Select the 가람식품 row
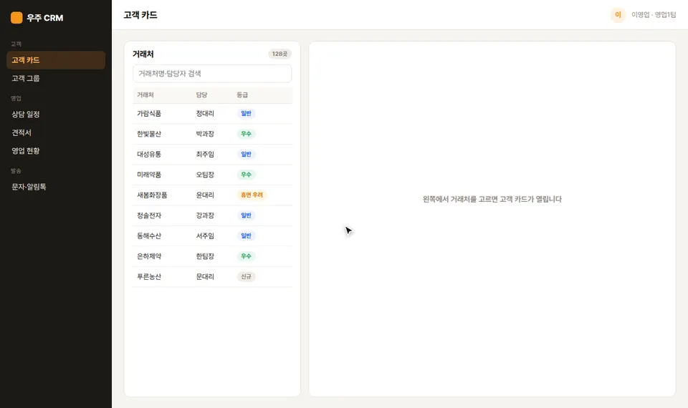 pyautogui.click(x=212, y=114)
